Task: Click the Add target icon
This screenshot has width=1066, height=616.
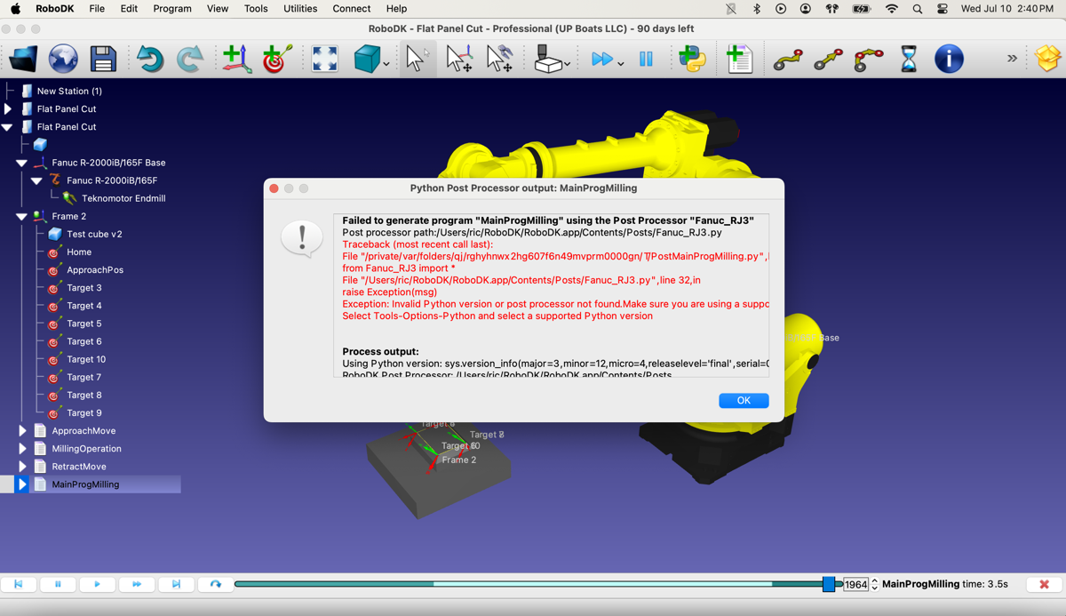Action: pos(277,60)
